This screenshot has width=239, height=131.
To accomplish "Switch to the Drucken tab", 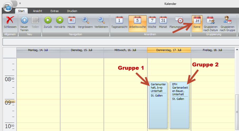I will pyautogui.click(x=72, y=11).
